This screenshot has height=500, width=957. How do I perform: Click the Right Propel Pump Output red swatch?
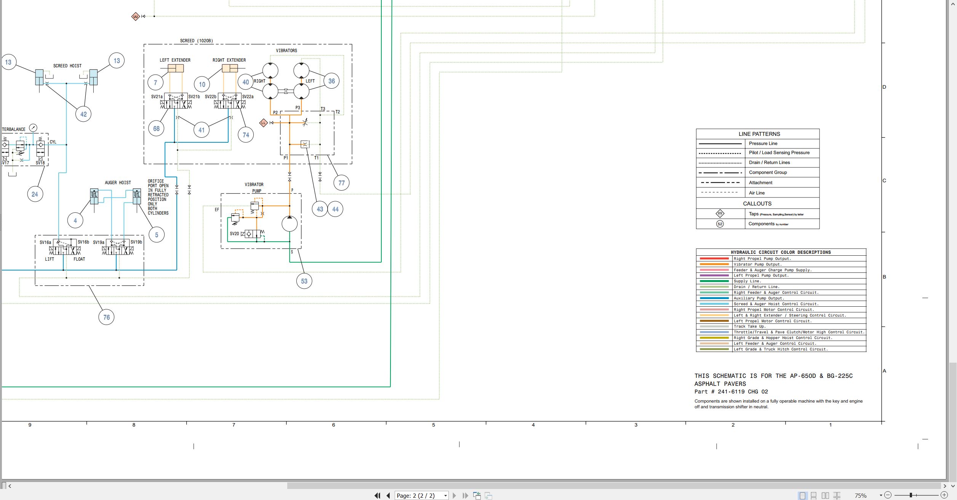(x=714, y=258)
